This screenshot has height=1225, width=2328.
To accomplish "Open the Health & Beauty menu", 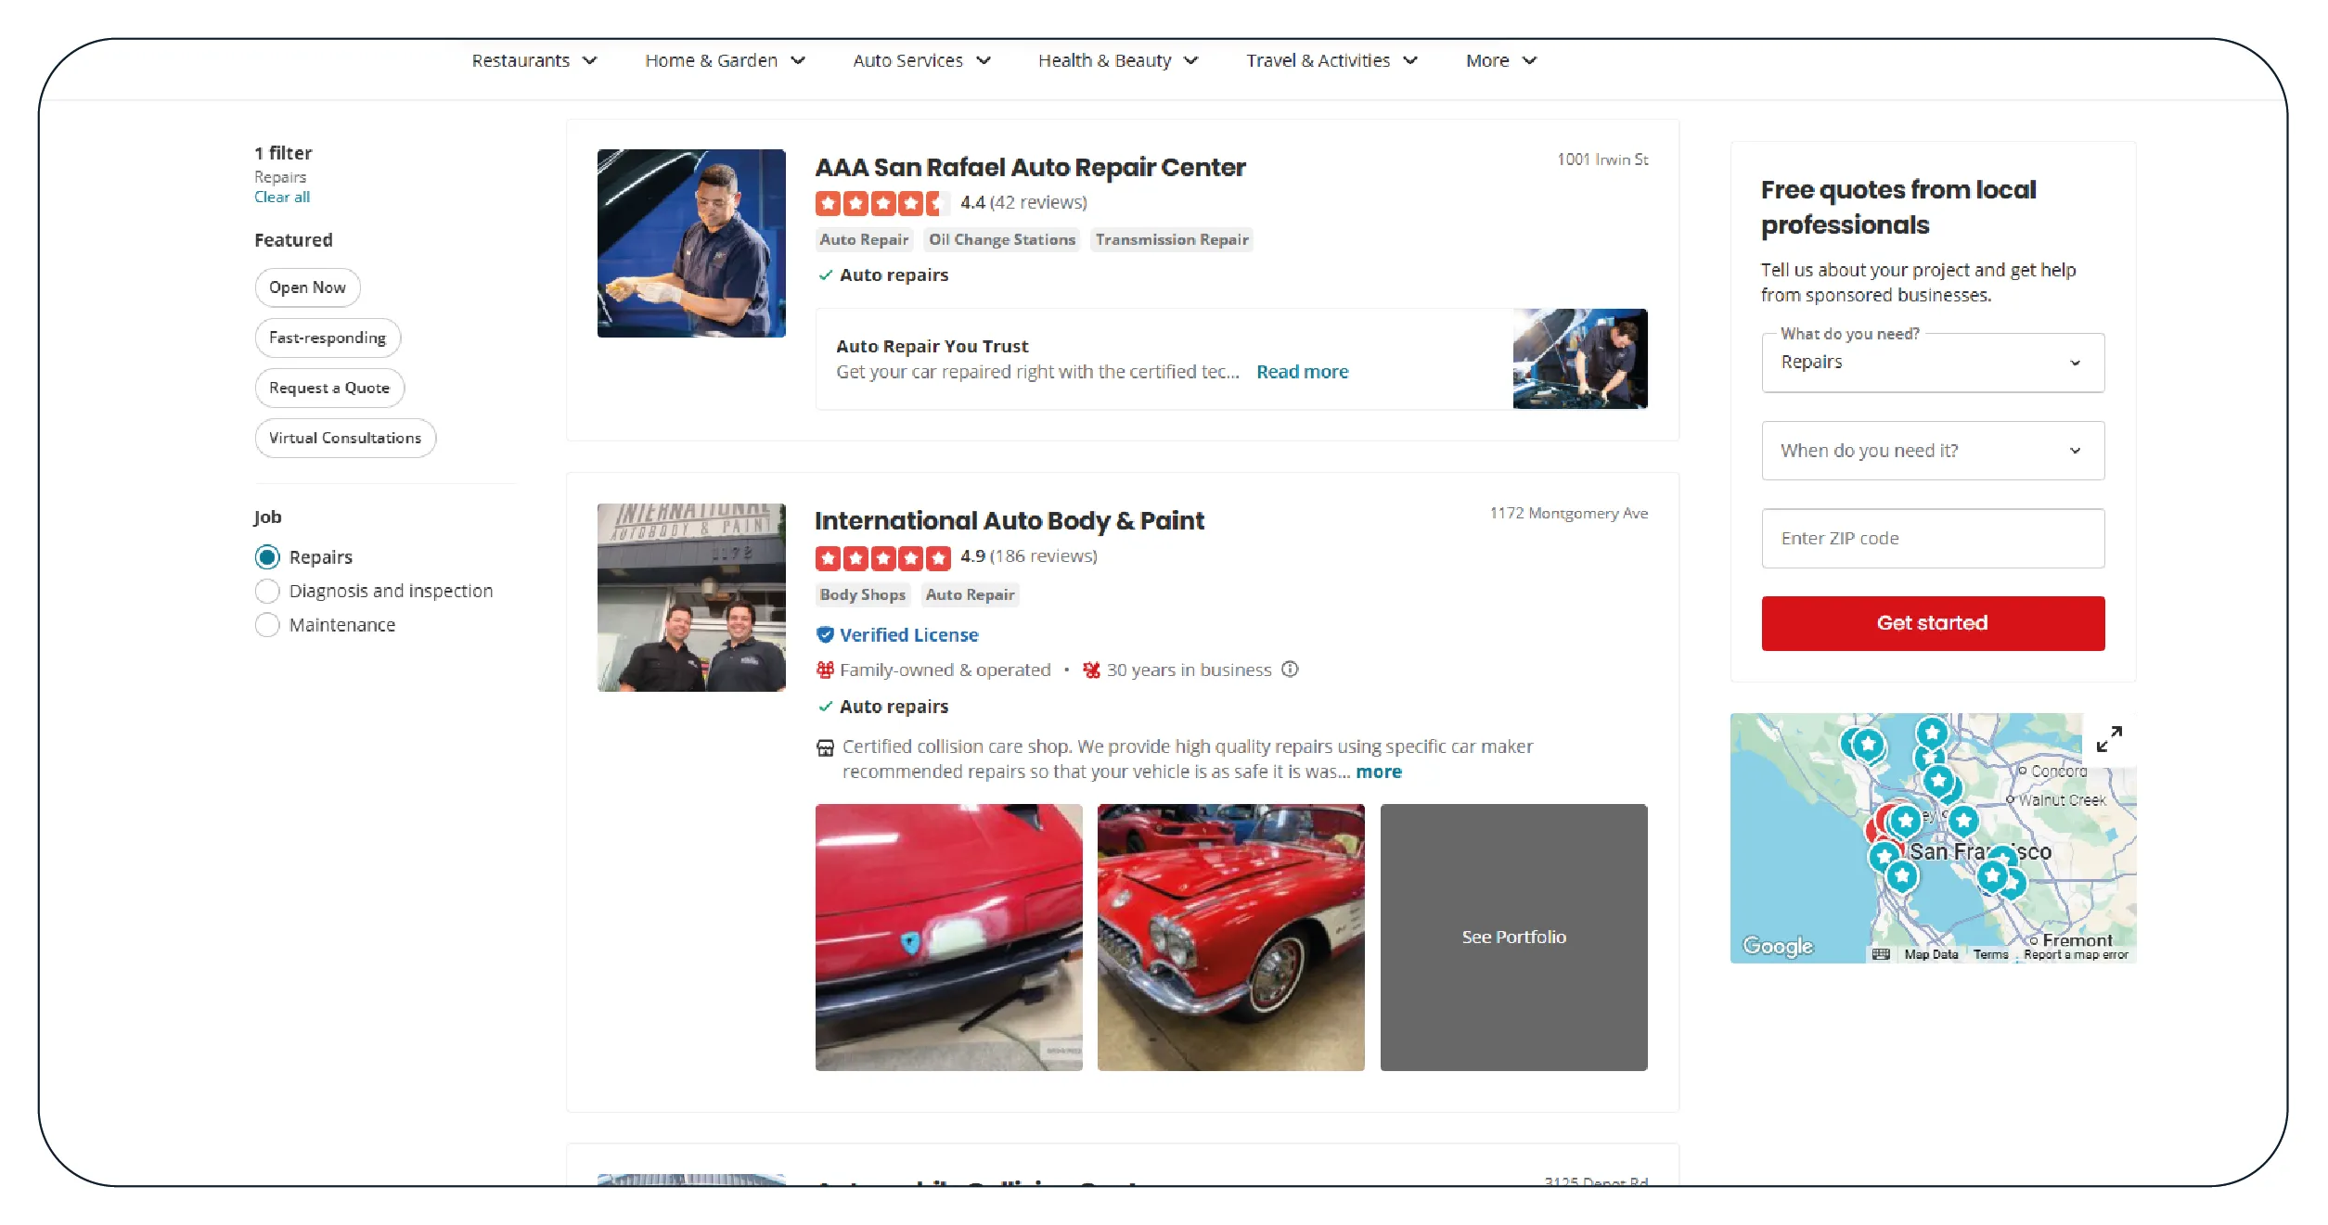I will [1117, 61].
